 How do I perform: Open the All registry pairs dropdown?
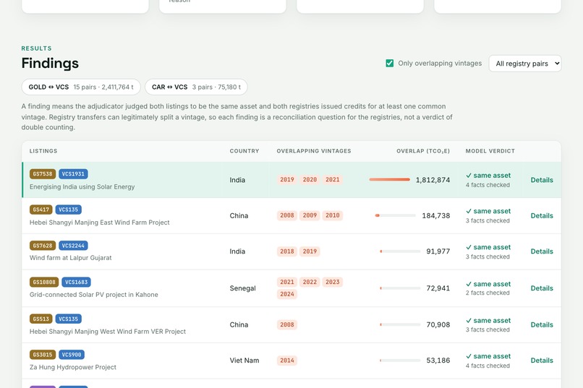click(x=525, y=64)
